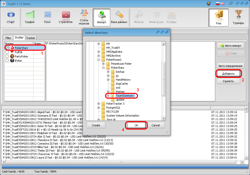This screenshot has width=250, height=175.
Task: Expand the HM2Archive folder node
Action: 98,56
